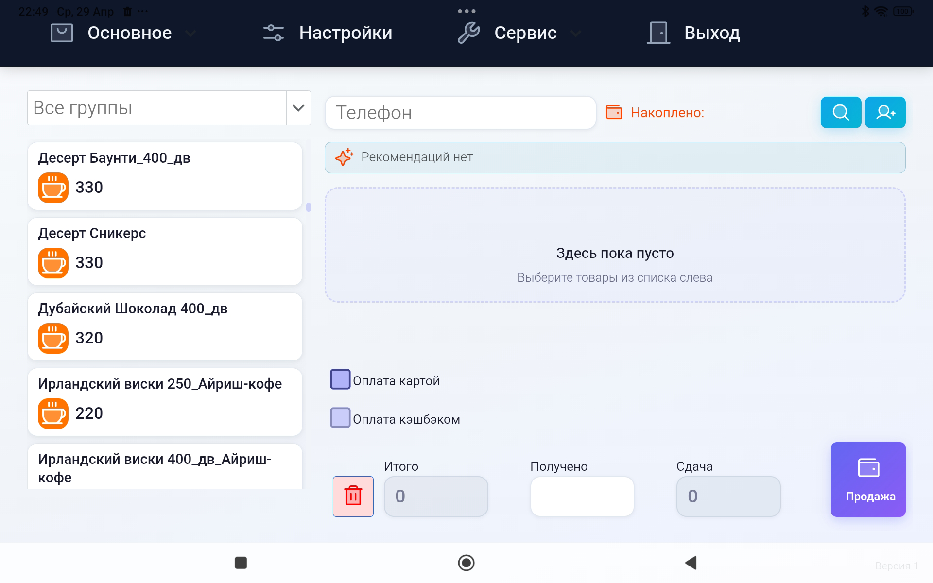Open the Все группы dropdown
This screenshot has height=583, width=933.
[169, 108]
